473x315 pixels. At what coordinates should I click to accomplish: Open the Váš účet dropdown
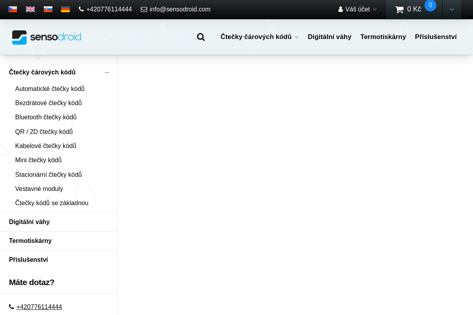coord(357,9)
